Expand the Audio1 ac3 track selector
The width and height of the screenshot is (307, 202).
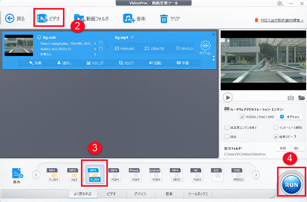click(95, 49)
